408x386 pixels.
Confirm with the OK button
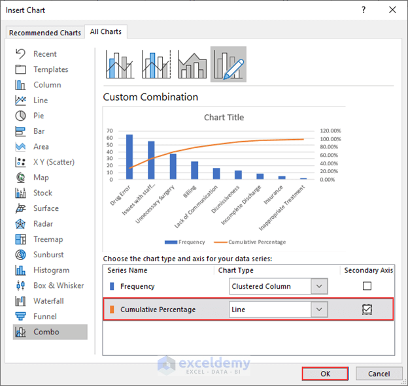(x=325, y=374)
